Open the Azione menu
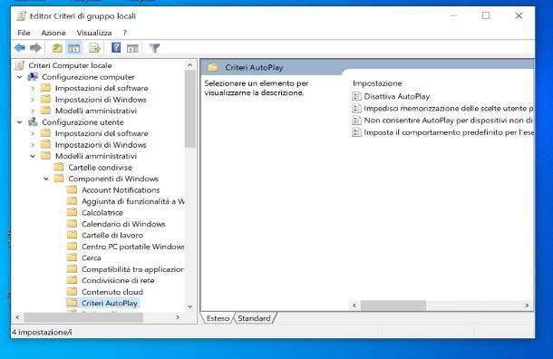The height and width of the screenshot is (359, 553). coord(53,33)
